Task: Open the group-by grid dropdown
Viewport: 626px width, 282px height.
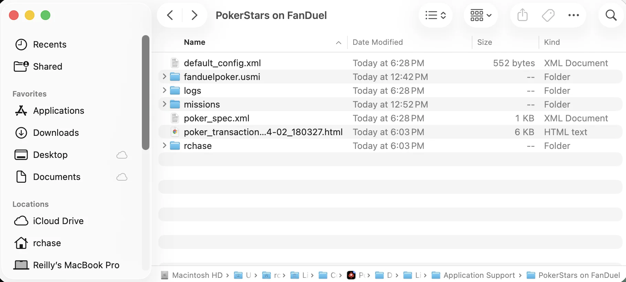Action: 481,15
